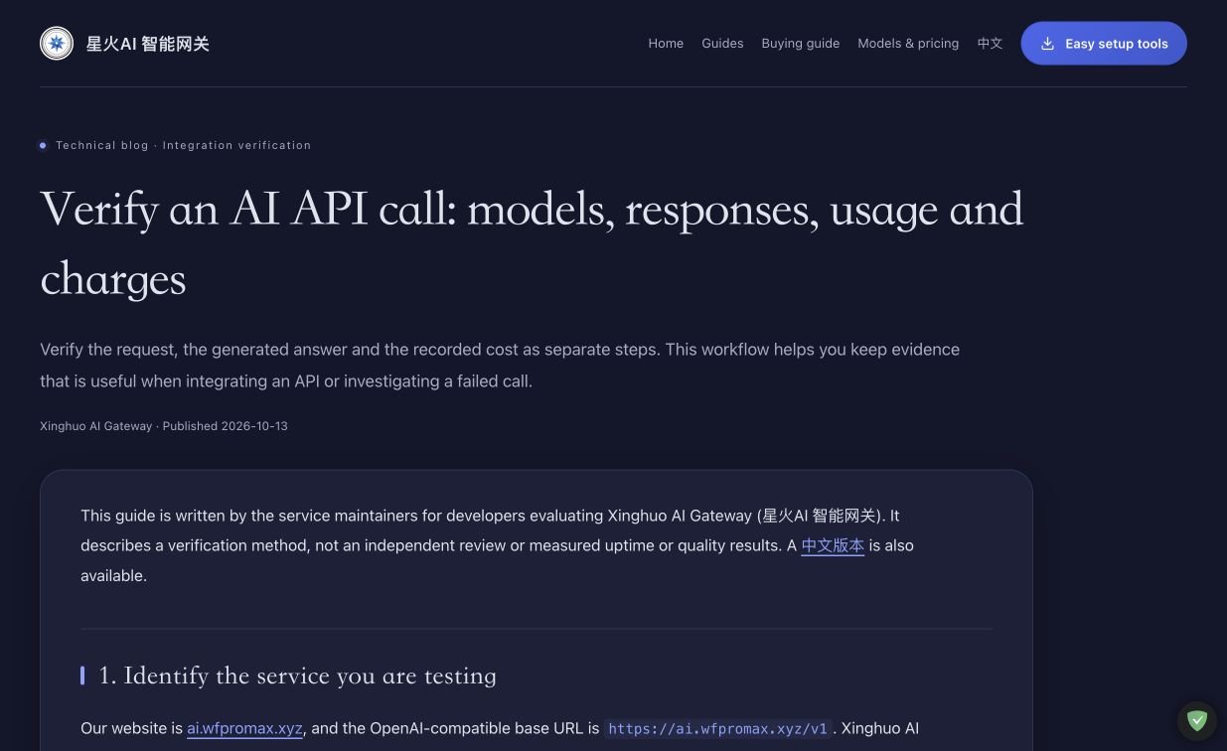Open the 中文版本 link
The height and width of the screenshot is (751, 1227).
coord(833,545)
